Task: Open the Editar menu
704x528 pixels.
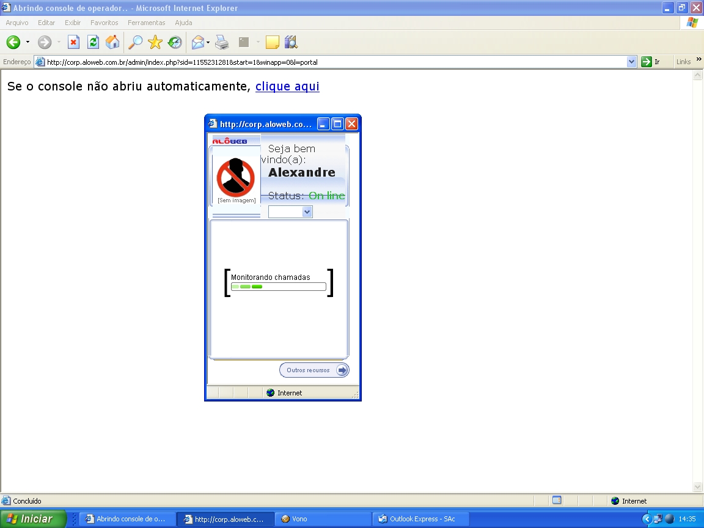Action: coord(46,23)
